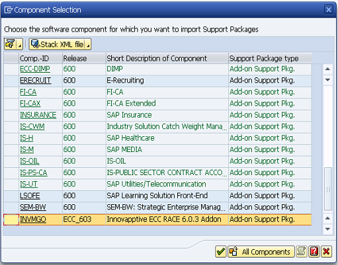Click the scroll legend icon button

(302, 252)
